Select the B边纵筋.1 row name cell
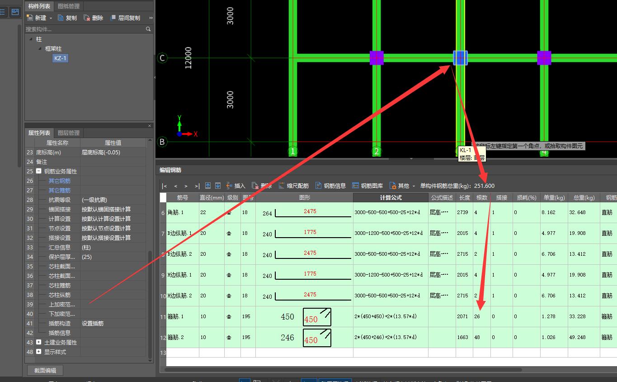617x382 pixels. pos(183,233)
